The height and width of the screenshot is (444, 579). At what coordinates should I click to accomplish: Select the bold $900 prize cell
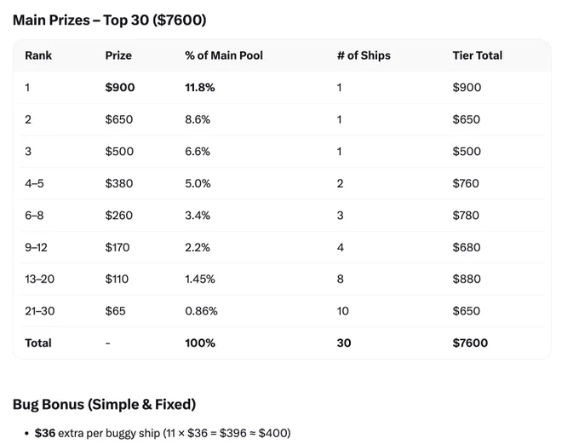point(120,88)
